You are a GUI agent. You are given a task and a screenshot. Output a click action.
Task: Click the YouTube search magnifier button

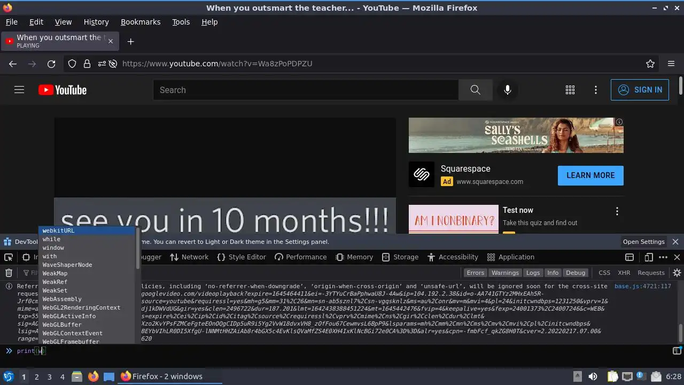(475, 90)
